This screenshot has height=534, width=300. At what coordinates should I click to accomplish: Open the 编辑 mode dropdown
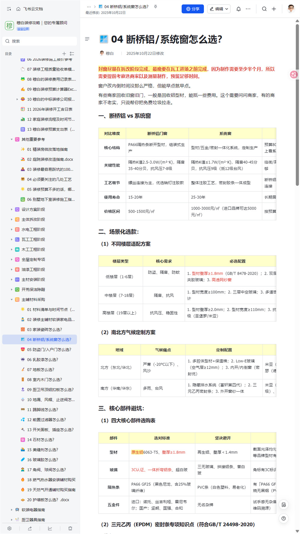(219, 9)
